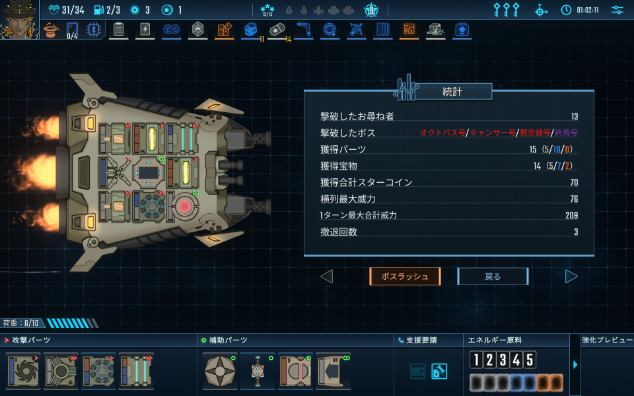The height and width of the screenshot is (396, 634).
Task: Click the ボスラッシュ button
Action: point(405,277)
